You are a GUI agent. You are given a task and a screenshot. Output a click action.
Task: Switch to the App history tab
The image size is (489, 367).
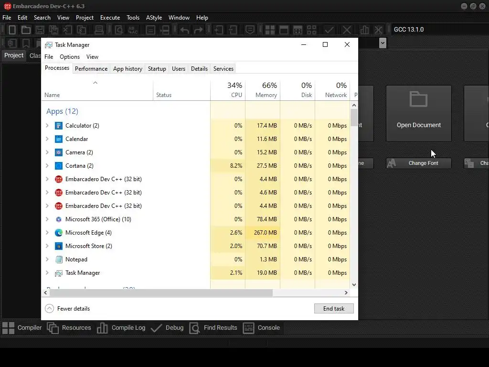pyautogui.click(x=128, y=69)
